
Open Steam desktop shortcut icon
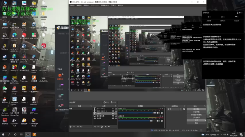pyautogui.click(x=5, y=58)
